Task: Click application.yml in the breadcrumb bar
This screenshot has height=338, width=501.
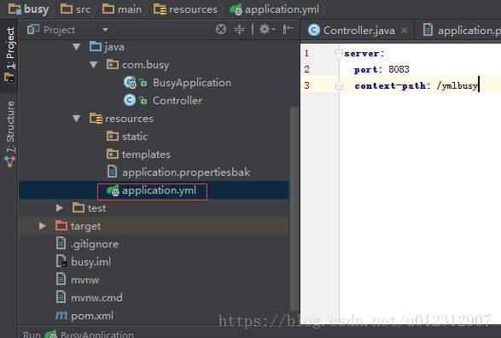Action: [x=275, y=9]
